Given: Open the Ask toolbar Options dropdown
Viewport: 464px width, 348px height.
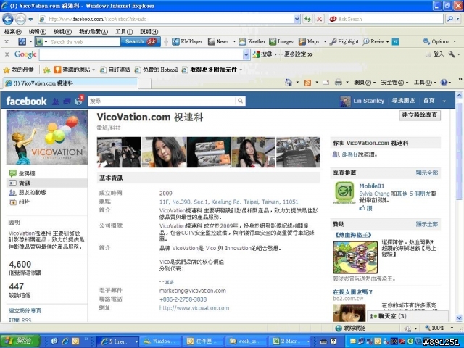Looking at the screenshot, I should pos(440,42).
